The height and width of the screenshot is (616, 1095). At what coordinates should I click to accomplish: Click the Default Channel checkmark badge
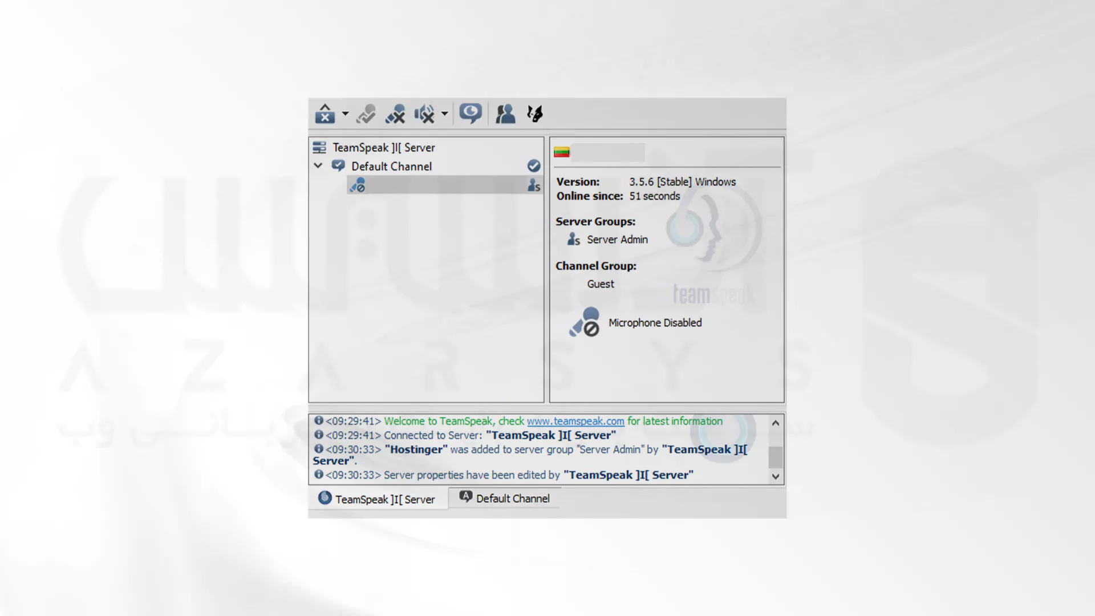[534, 166]
